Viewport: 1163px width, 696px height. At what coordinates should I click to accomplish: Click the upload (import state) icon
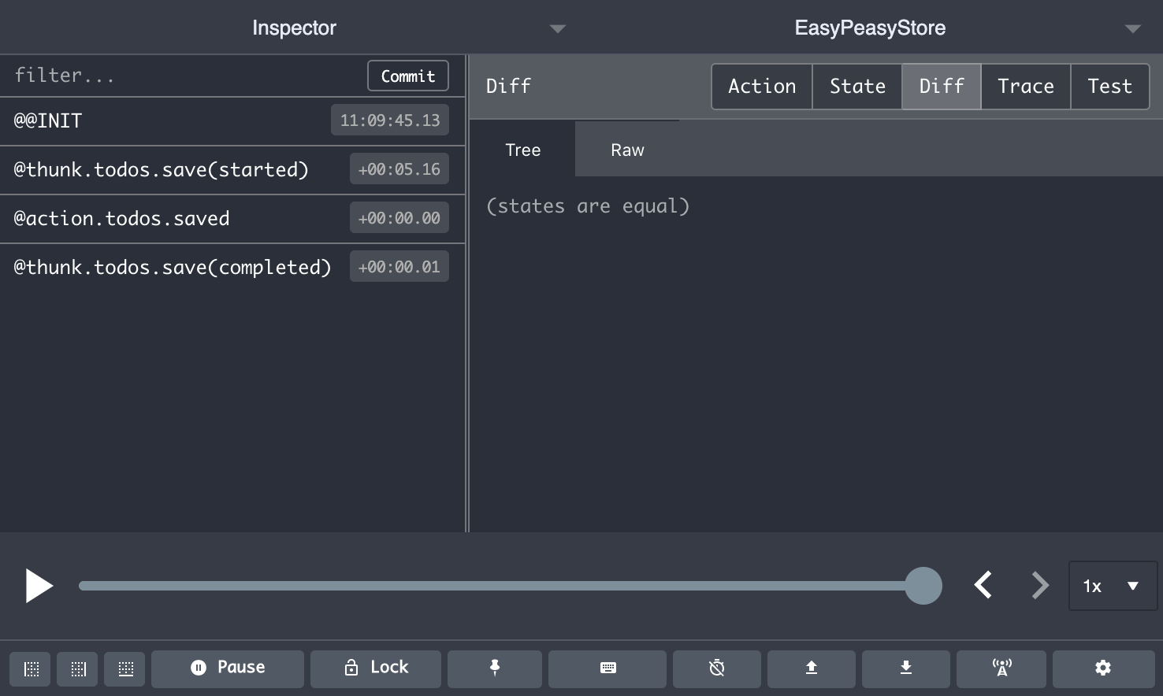[x=812, y=668]
